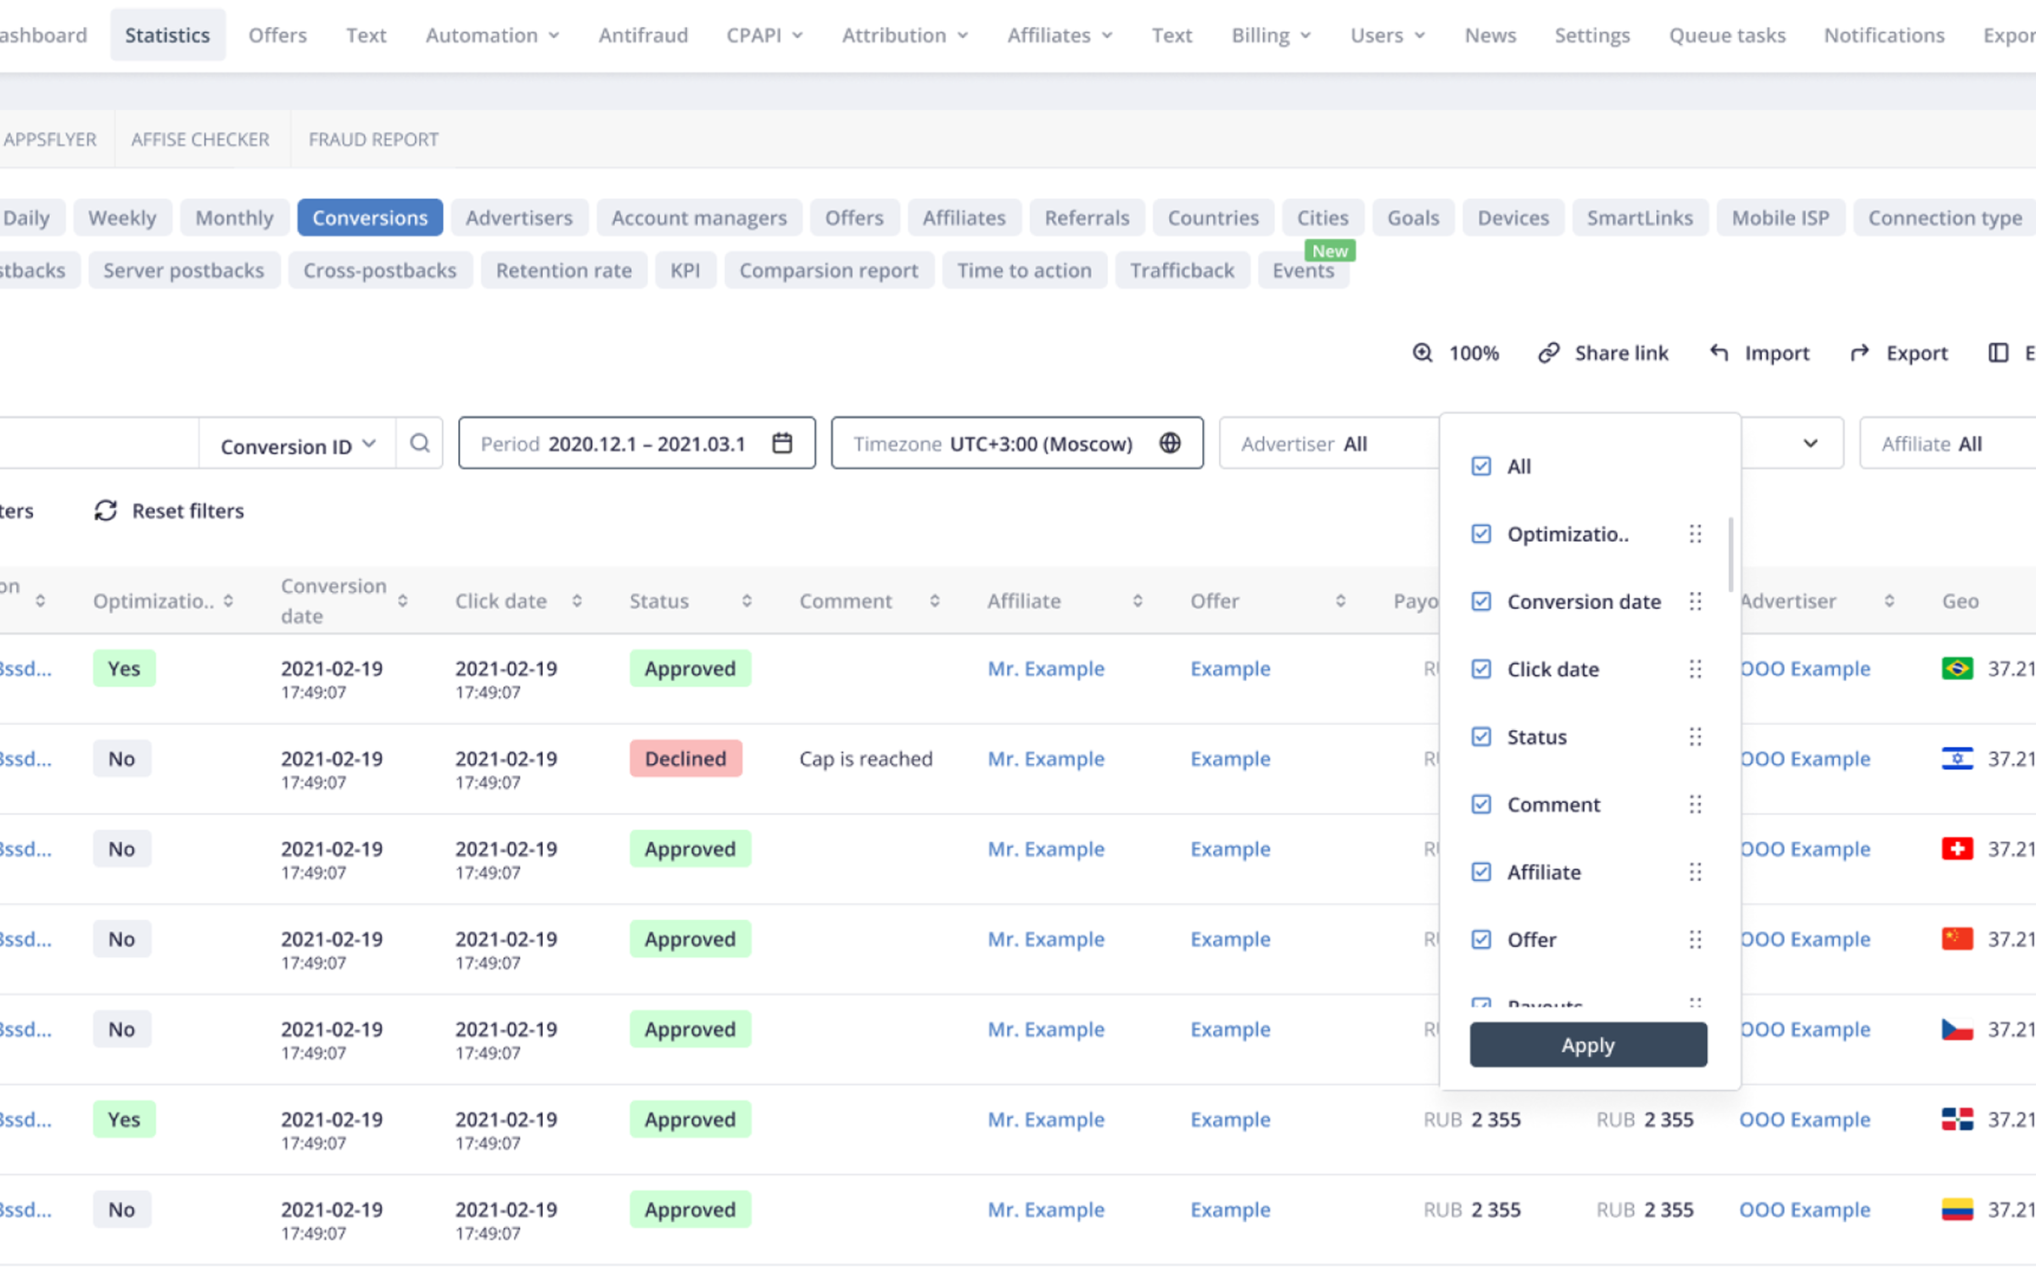Expand the Affiliates nav menu
The image size is (2036, 1272).
[1059, 35]
